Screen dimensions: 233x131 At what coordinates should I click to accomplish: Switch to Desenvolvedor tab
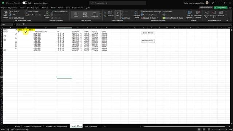click(78, 8)
